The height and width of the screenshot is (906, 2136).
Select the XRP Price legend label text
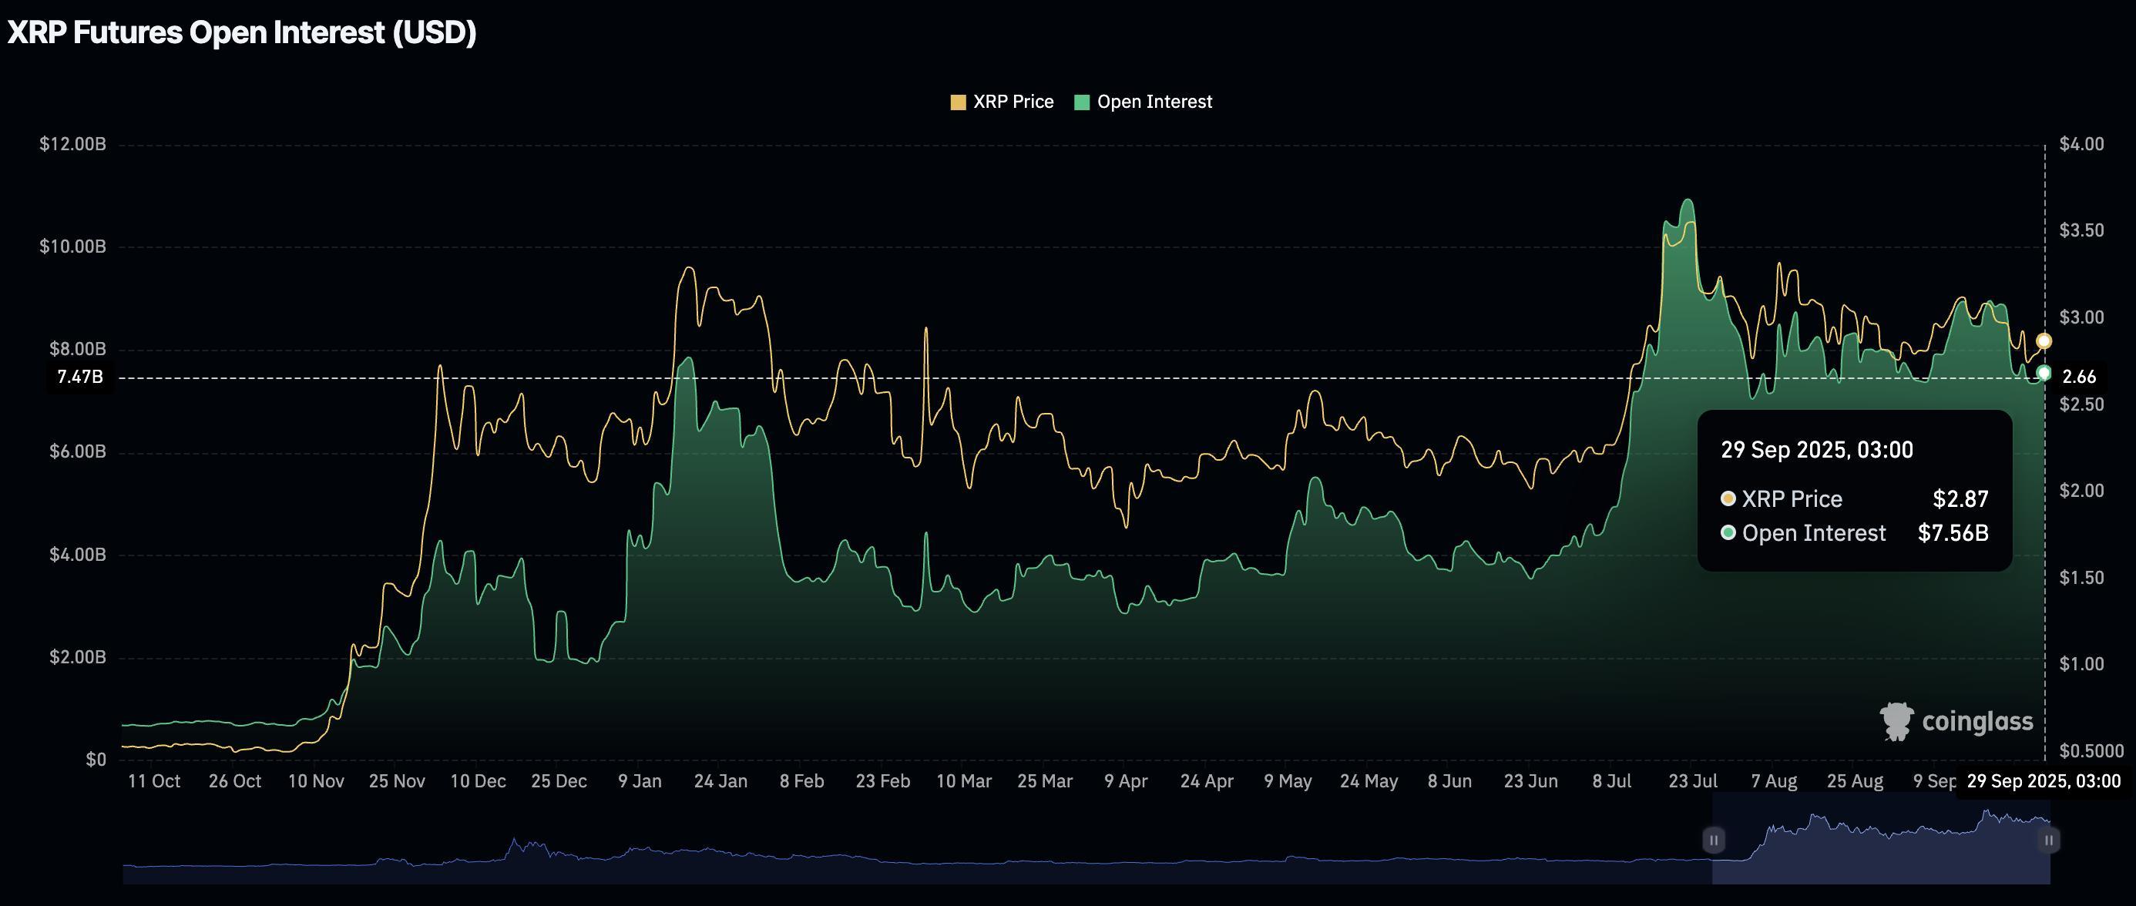pos(1014,101)
